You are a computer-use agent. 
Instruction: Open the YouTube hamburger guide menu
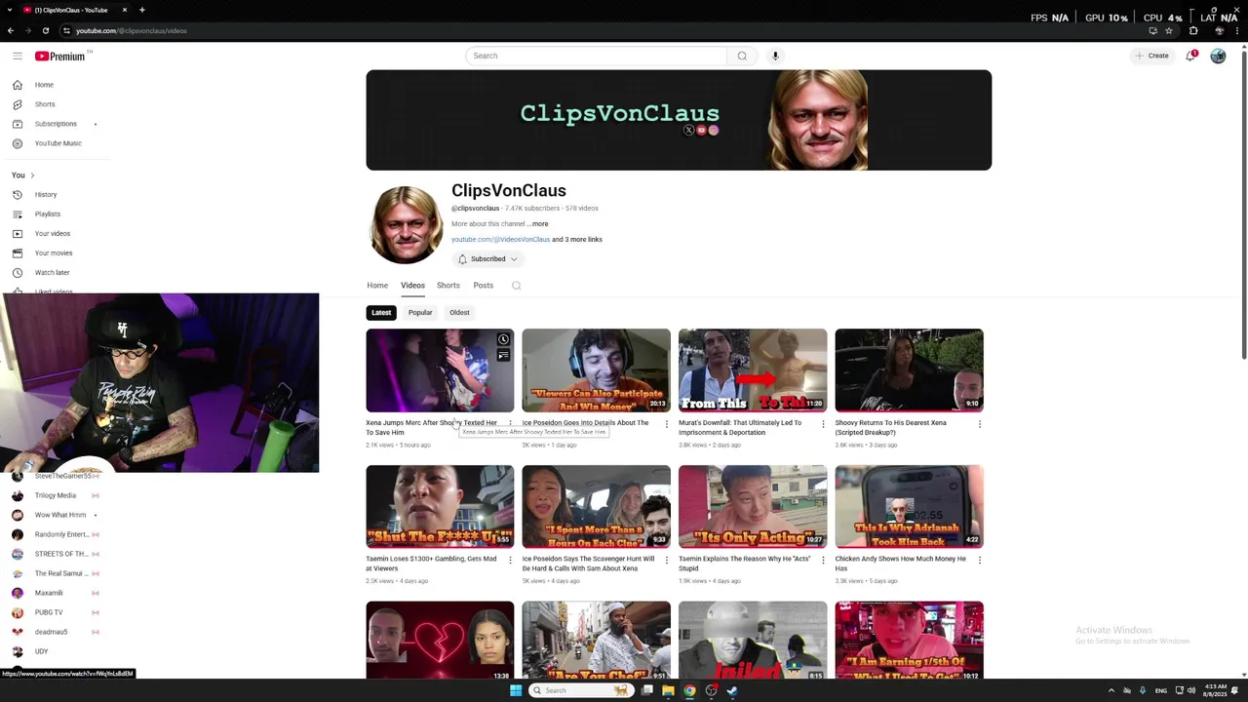(x=18, y=56)
